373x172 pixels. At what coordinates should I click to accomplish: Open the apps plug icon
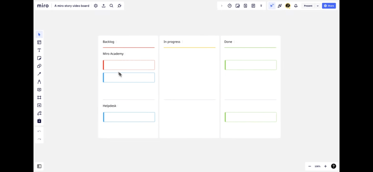[119, 6]
